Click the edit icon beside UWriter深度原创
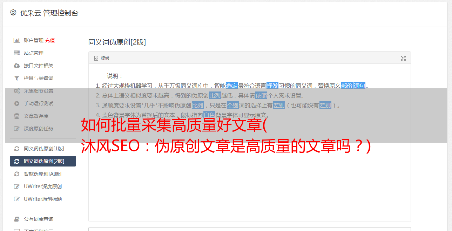Screen dimensions: 452x231 coord(16,186)
